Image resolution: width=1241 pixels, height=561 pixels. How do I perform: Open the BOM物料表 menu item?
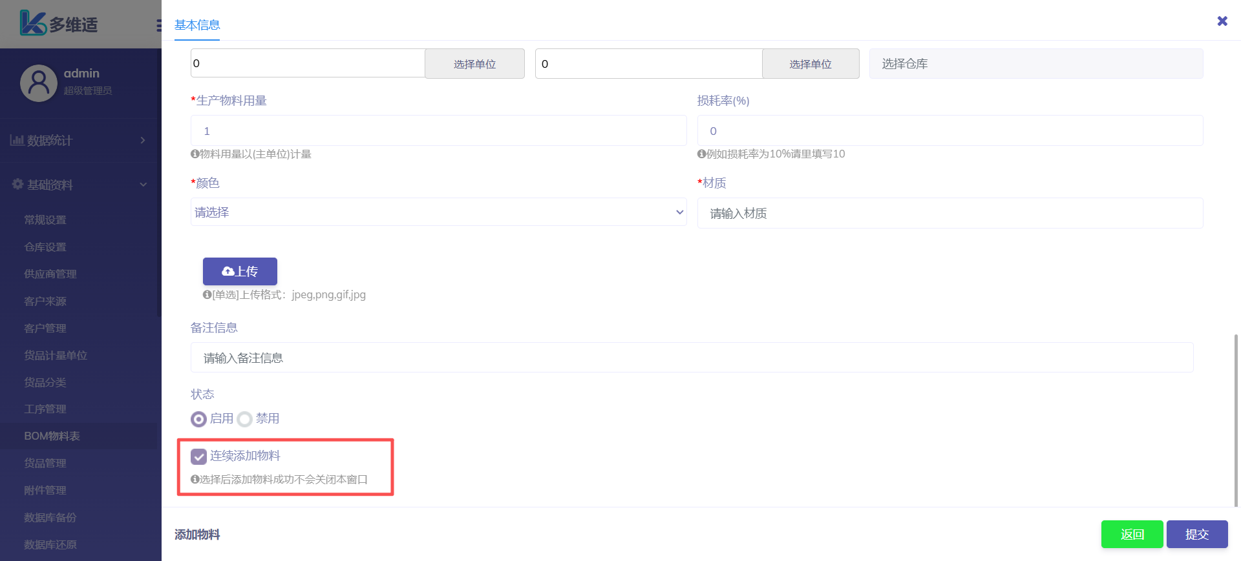pos(52,436)
